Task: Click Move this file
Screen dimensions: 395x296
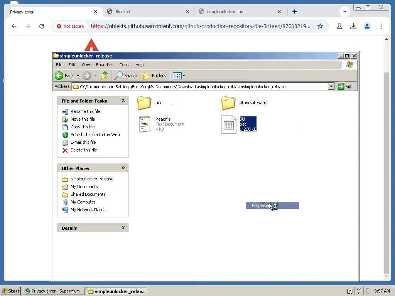Action: (83, 119)
